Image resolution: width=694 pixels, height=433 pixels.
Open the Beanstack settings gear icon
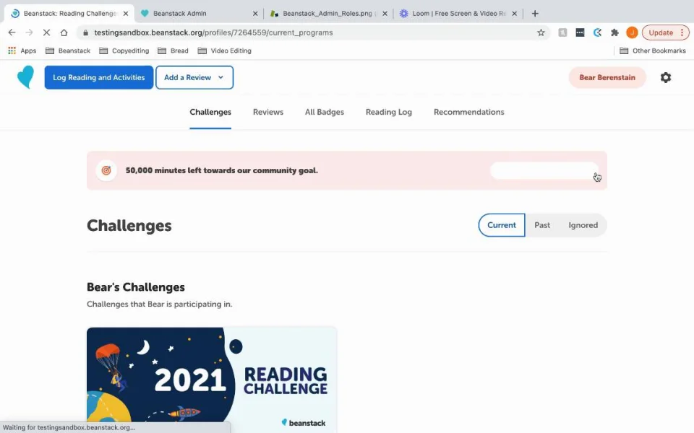[666, 77]
